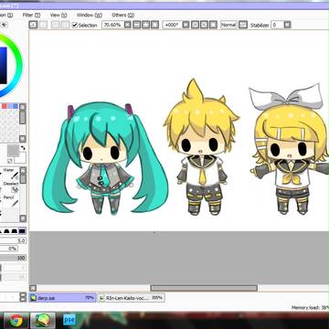The height and width of the screenshot is (329, 329).
Task: Swap foreground and background colors
Action: [24, 148]
